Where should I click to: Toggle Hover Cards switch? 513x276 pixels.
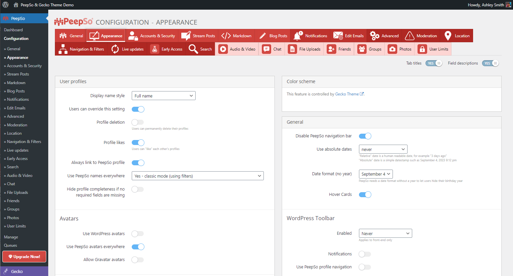pyautogui.click(x=365, y=195)
